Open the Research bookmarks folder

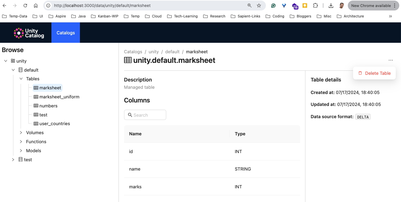(214, 16)
